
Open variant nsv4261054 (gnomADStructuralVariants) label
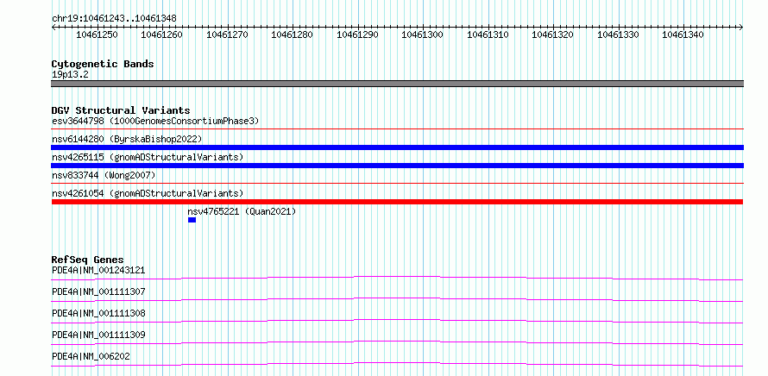pos(148,193)
